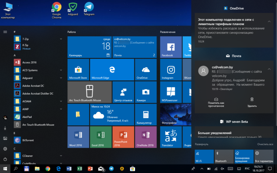Open the OneNote 2016 tile
277x173 pixels.
[x=146, y=137]
